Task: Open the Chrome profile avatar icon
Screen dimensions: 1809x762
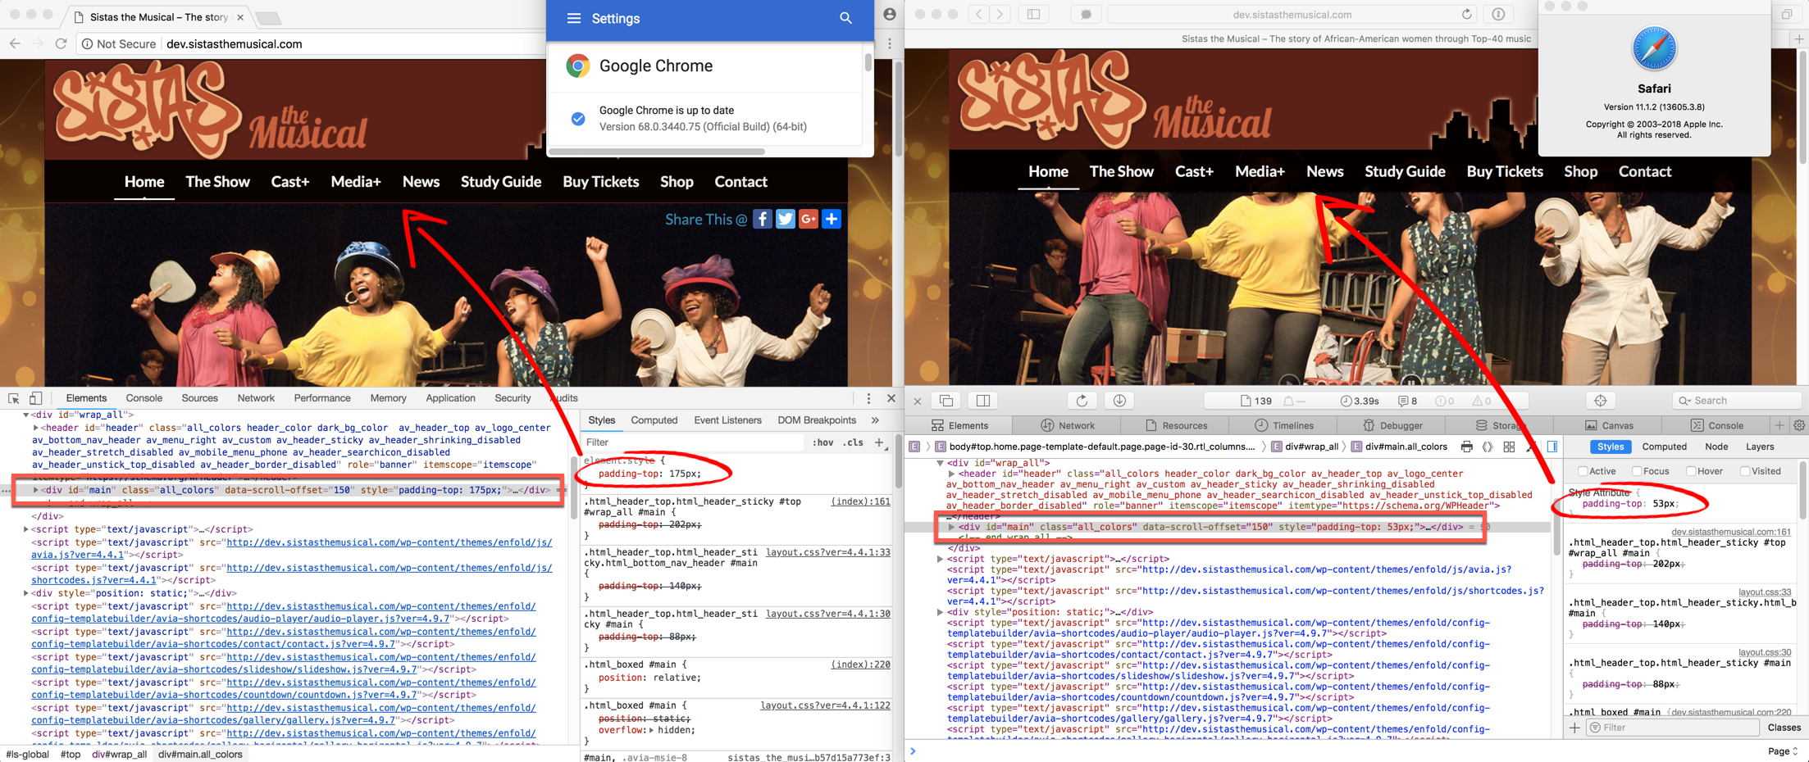Action: (890, 15)
